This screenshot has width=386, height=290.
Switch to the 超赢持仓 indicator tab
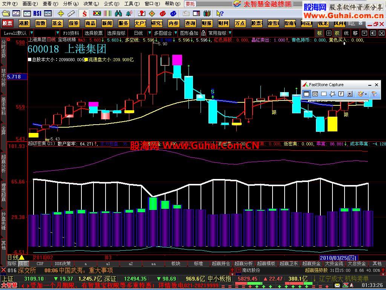point(221,264)
